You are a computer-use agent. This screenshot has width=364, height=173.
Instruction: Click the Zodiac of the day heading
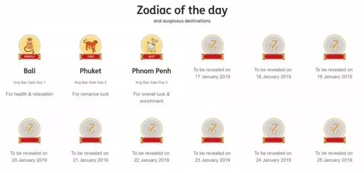[x=182, y=10]
